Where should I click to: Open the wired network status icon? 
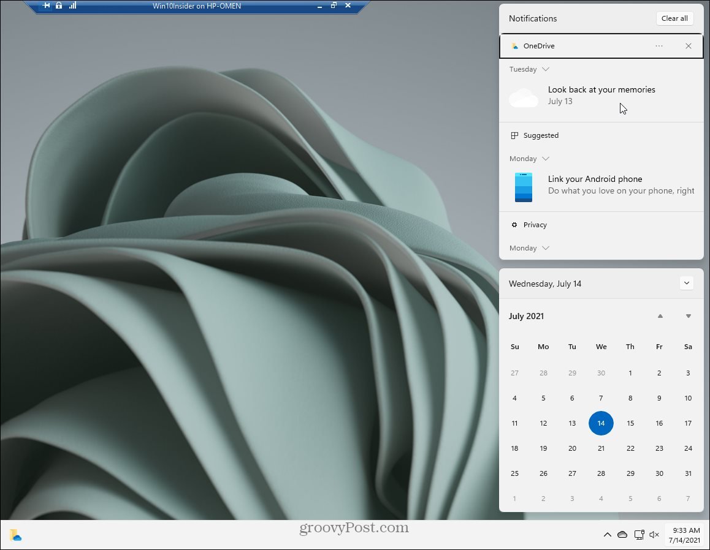(639, 535)
